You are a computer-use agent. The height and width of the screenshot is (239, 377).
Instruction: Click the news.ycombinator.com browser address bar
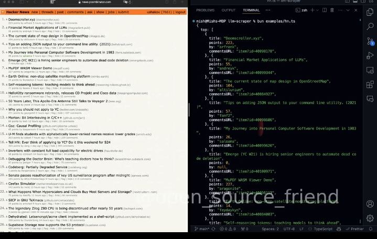click(96, 2)
